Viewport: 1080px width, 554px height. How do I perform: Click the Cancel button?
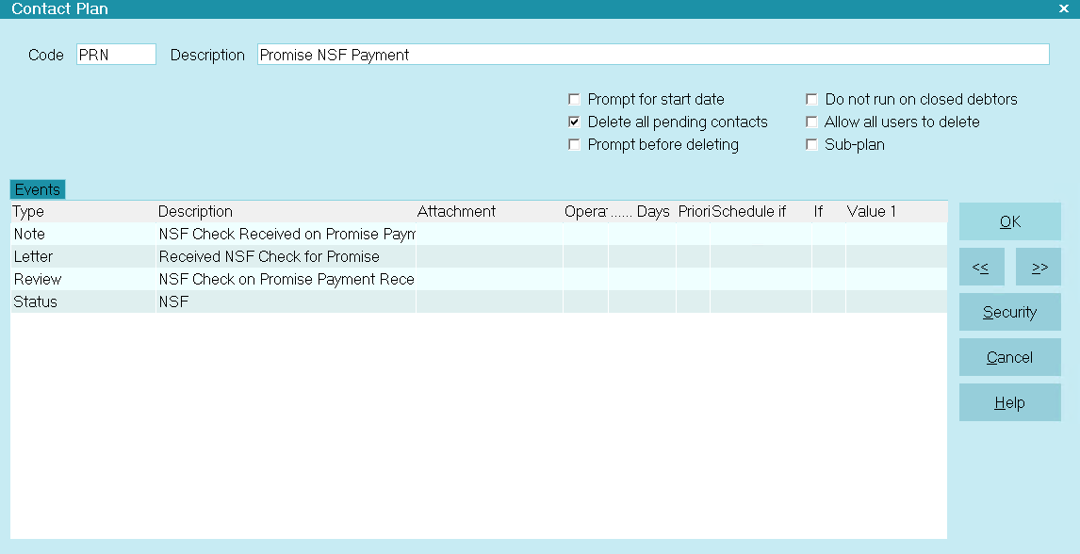click(x=1009, y=357)
